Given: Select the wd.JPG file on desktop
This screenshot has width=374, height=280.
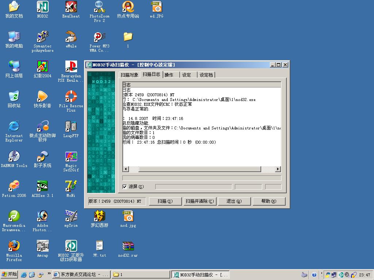Looking at the screenshot, I should pos(156,9).
